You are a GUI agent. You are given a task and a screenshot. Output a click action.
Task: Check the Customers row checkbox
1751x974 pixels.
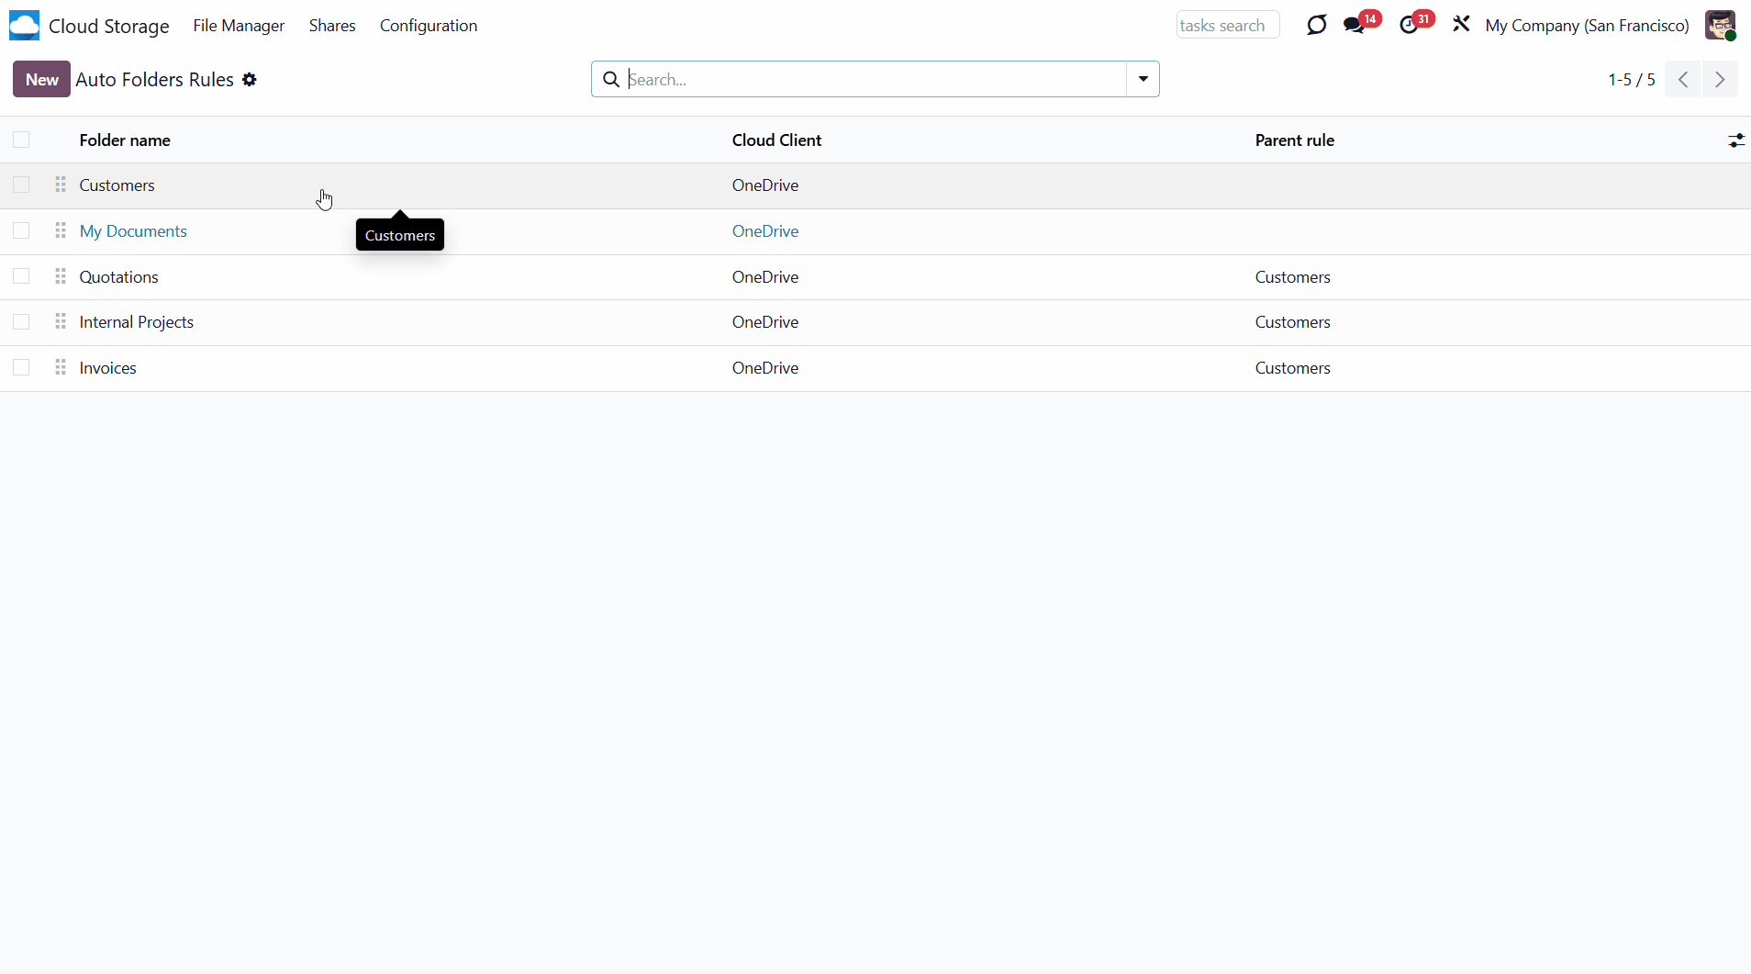tap(21, 185)
